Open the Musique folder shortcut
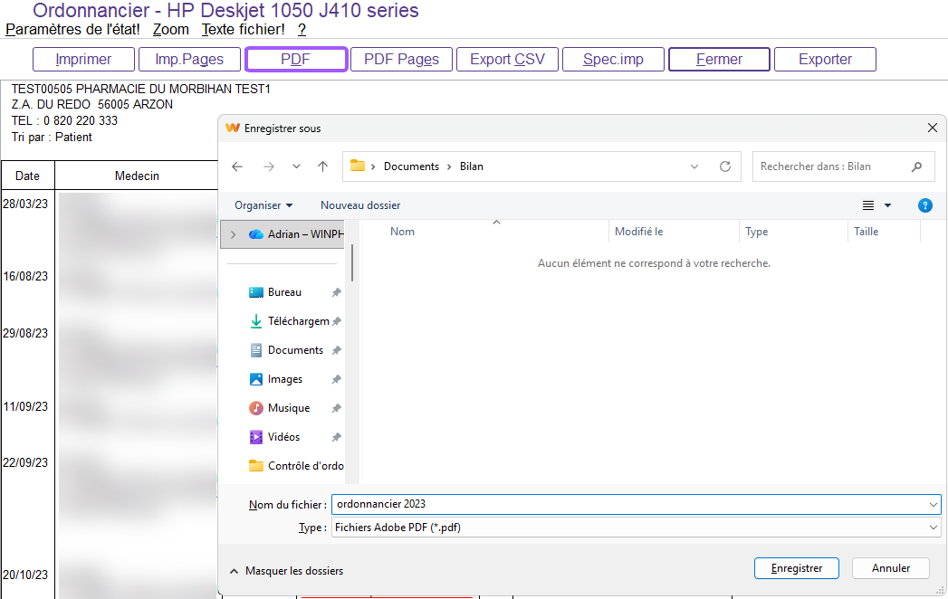This screenshot has height=599, width=948. tap(288, 408)
